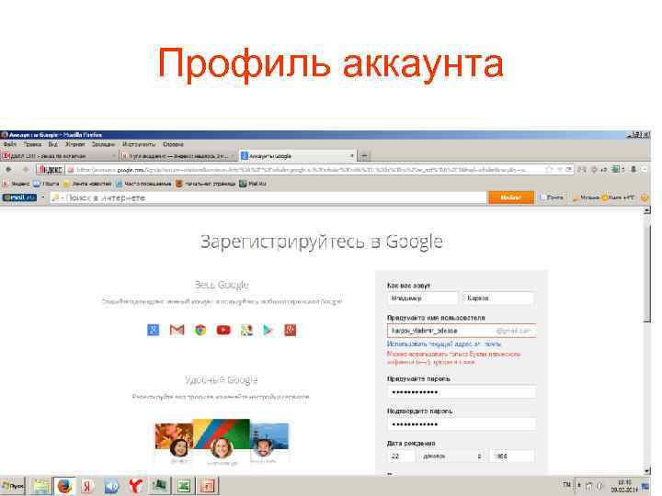Click the Поиск в интернете search field
Screen dimensions: 662x496
pyautogui.click(x=268, y=197)
